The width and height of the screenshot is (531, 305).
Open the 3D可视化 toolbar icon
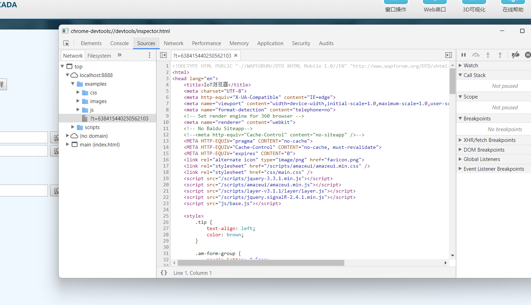click(x=474, y=7)
